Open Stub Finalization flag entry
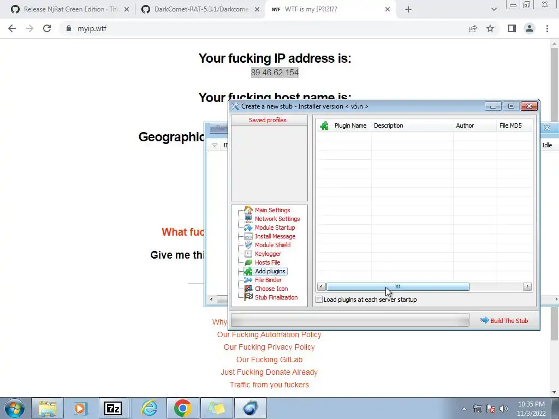The width and height of the screenshot is (559, 419). [276, 297]
